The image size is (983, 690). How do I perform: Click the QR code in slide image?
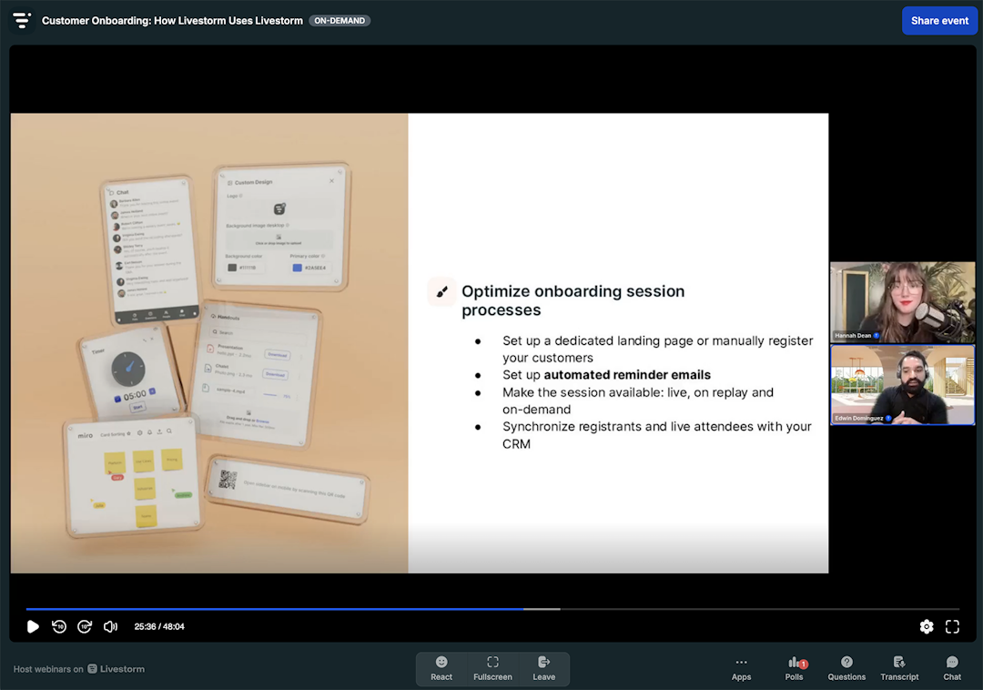[228, 480]
